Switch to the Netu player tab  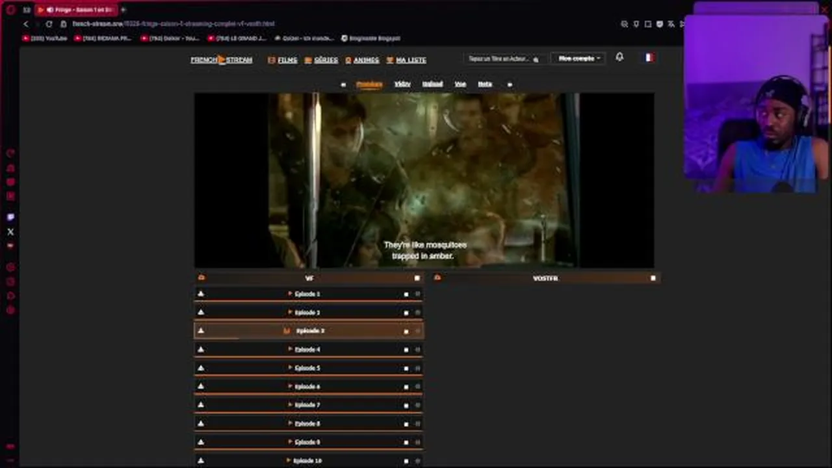point(485,84)
